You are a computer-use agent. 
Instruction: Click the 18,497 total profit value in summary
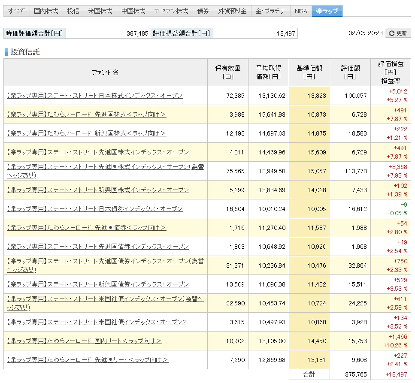click(286, 33)
